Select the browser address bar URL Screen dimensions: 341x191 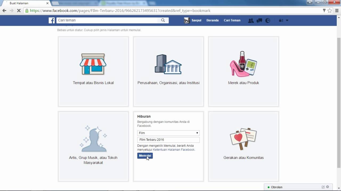point(120,11)
